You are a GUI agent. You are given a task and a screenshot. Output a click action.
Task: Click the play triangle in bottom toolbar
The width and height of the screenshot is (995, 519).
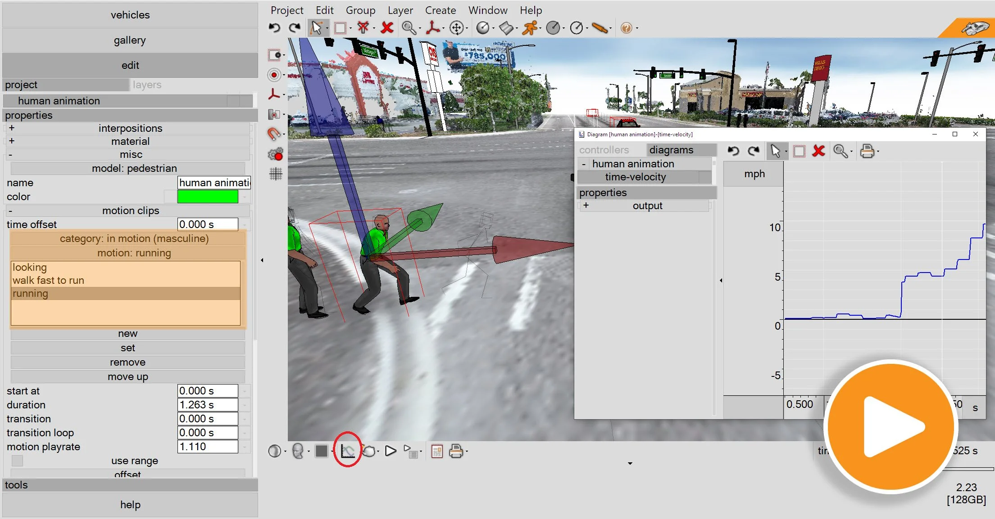pyautogui.click(x=391, y=451)
